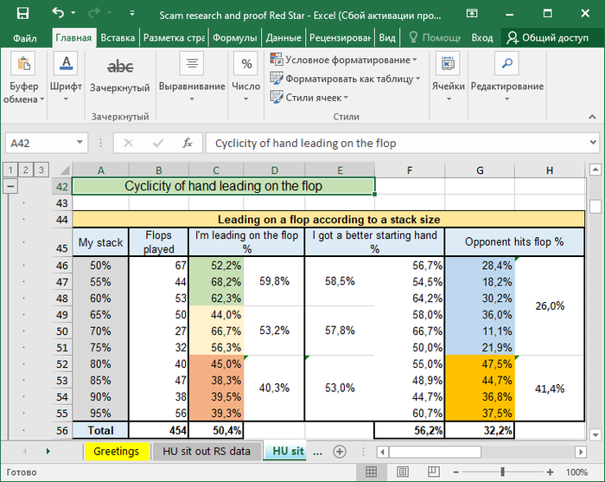Select the Total cell in row 56
605x482 pixels.
tap(100, 429)
